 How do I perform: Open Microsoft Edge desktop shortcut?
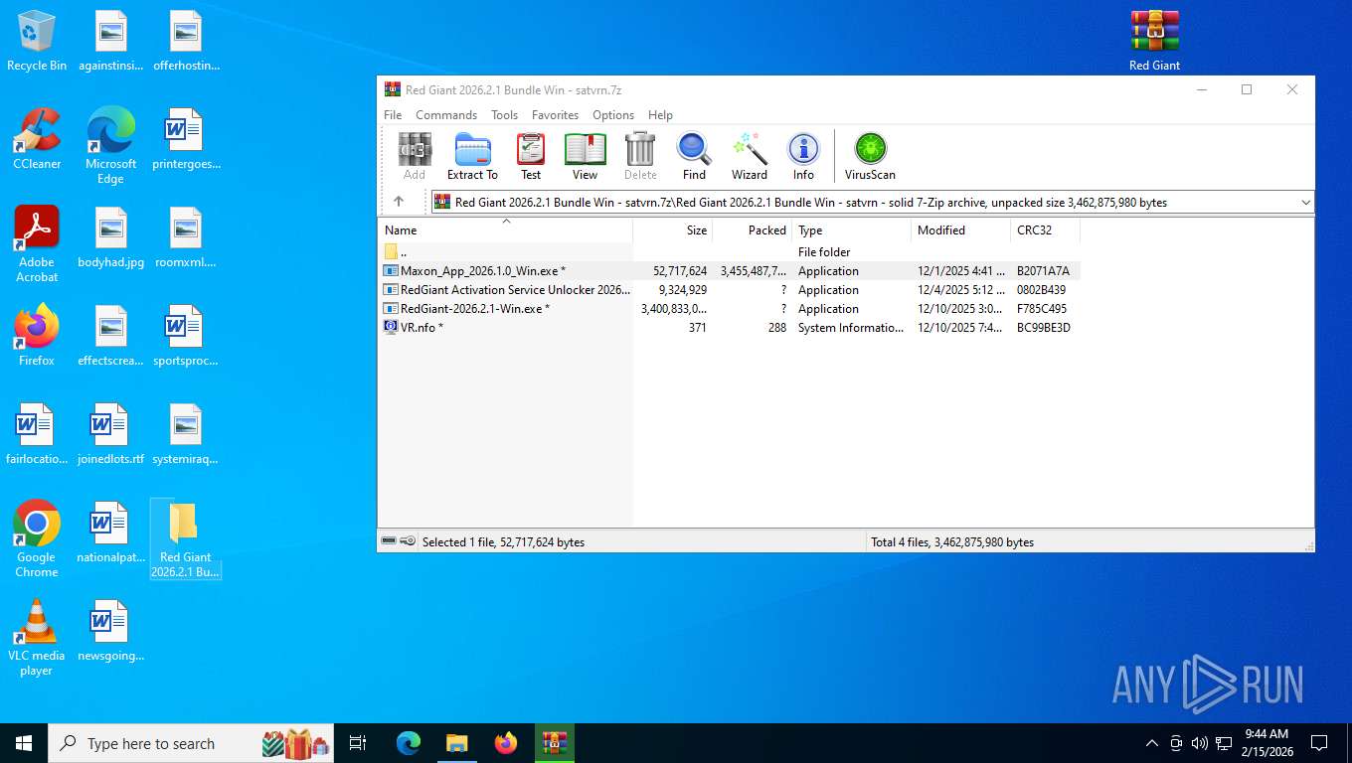pyautogui.click(x=110, y=147)
